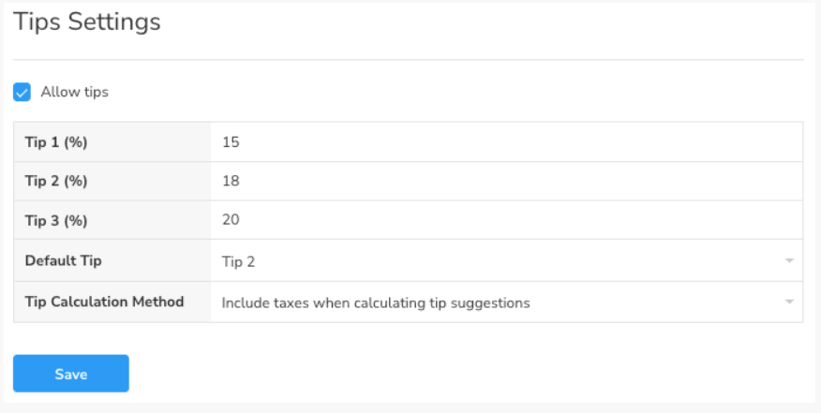Click the "Tip Calculation Method" row label

tap(104, 302)
